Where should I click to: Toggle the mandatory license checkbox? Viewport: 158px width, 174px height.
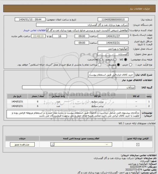(x=138, y=144)
